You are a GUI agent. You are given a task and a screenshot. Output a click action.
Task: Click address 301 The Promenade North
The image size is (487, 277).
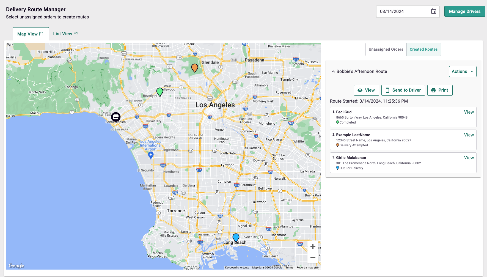point(378,163)
